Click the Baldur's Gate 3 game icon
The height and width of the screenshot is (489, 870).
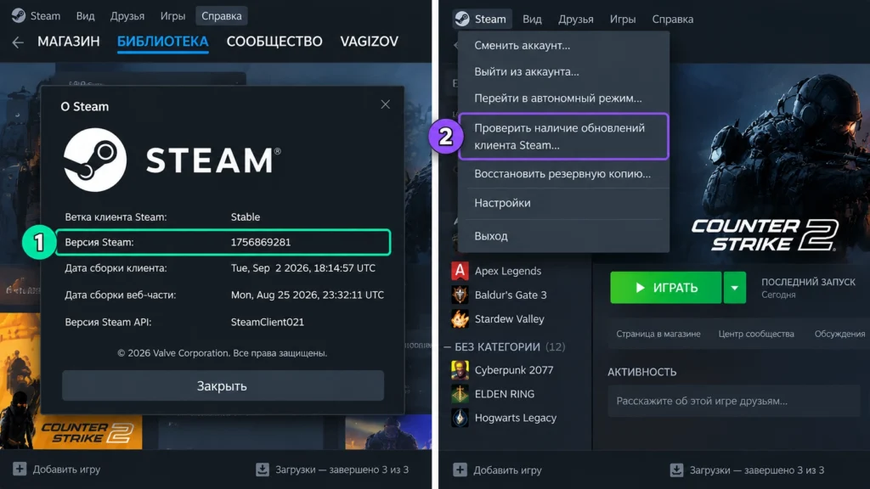coord(460,295)
